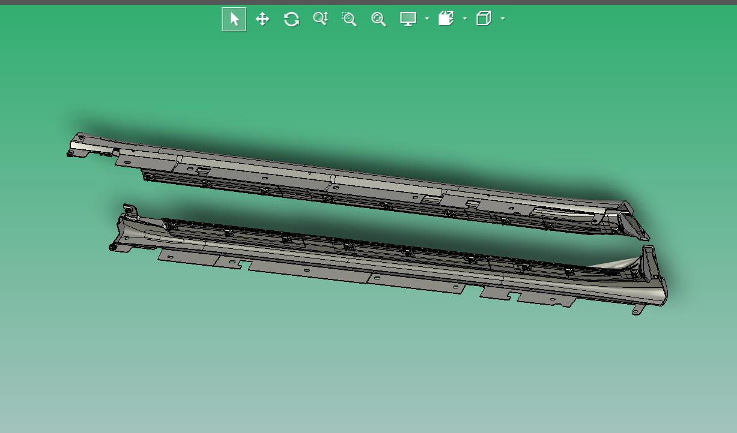Expand the explode options dropdown arrow
Viewport: 737px width, 433px height.
pyautogui.click(x=465, y=19)
